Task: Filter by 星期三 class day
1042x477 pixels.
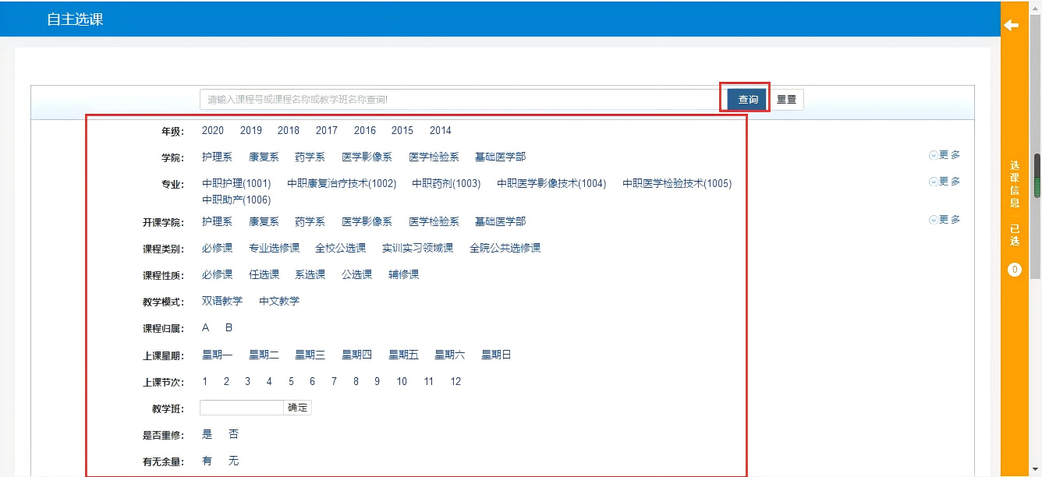Action: coord(310,355)
